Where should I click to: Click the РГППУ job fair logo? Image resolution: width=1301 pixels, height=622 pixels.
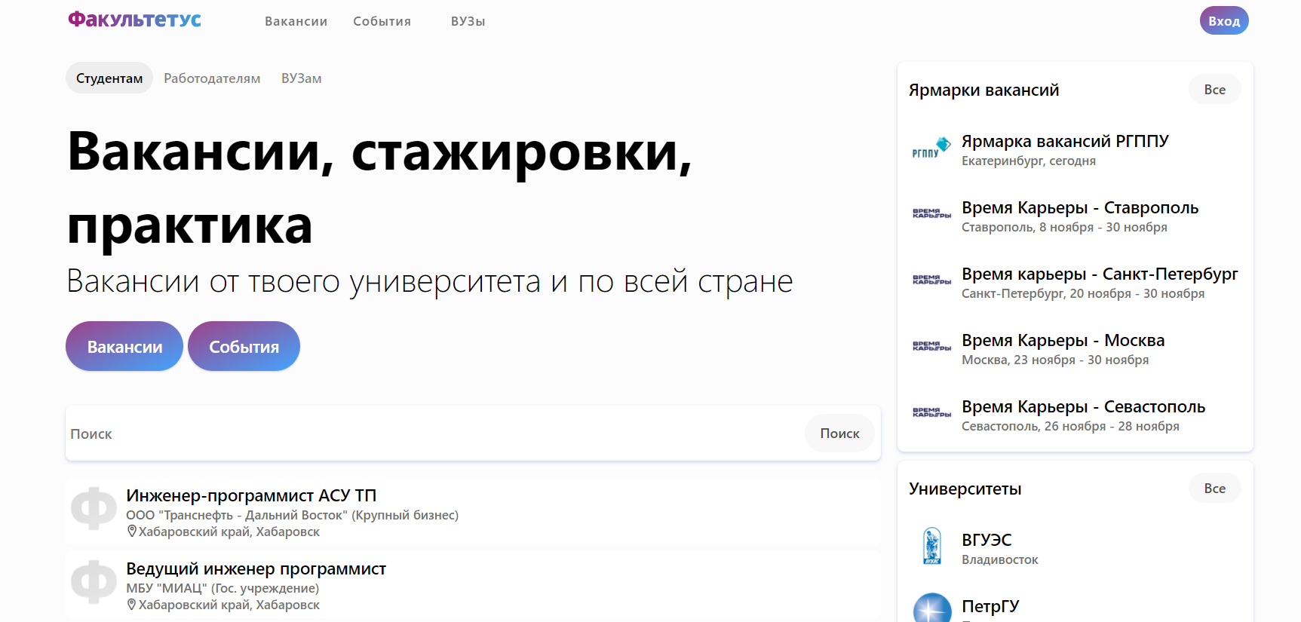[x=931, y=149]
